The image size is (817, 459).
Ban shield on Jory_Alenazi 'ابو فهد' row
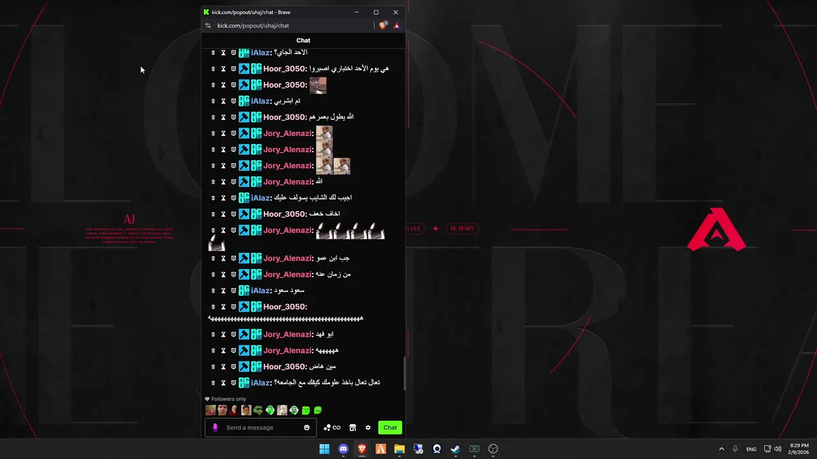tap(234, 335)
